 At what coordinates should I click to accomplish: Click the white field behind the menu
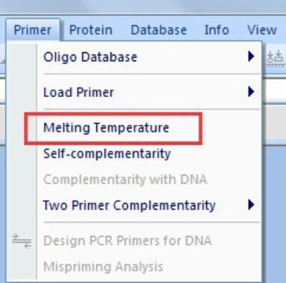pyautogui.click(x=274, y=90)
